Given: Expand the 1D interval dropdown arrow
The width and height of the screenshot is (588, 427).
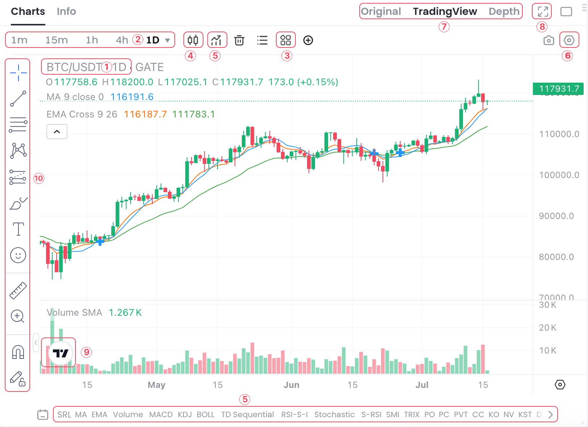Looking at the screenshot, I should (167, 40).
